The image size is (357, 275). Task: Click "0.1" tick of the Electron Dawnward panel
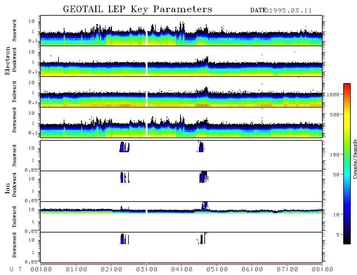(33, 133)
